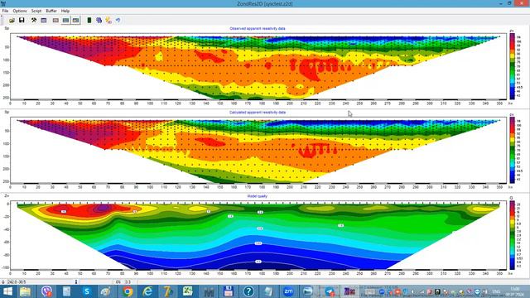The height and width of the screenshot is (298, 530).
Task: Open Google Chrome from the taskbar
Action: pos(128,291)
